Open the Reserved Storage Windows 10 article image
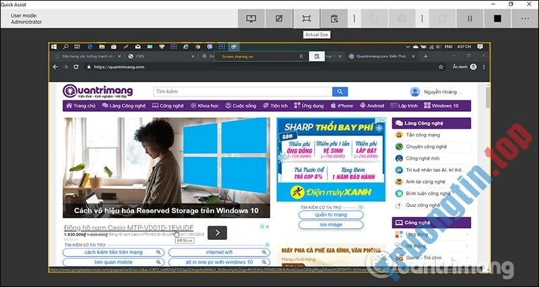The width and height of the screenshot is (539, 287). point(166,167)
